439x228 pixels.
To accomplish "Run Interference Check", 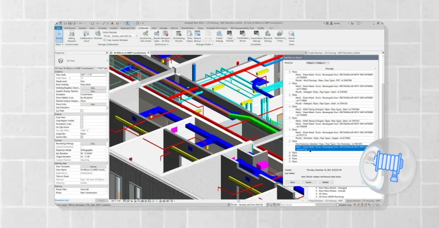I will [x=280, y=36].
